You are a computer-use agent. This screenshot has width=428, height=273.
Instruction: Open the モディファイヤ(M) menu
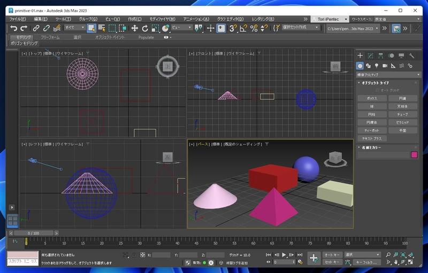click(162, 19)
